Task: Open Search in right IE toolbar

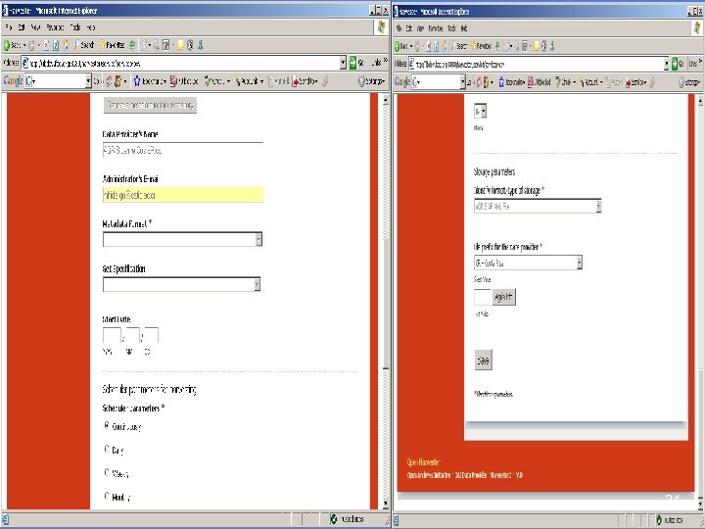Action: [x=458, y=46]
